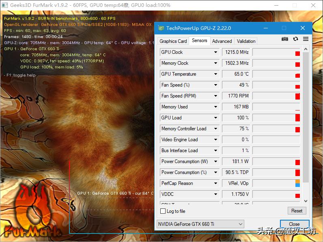Click the Memory Clock history graph
This screenshot has width=323, height=242.
tap(276, 63)
